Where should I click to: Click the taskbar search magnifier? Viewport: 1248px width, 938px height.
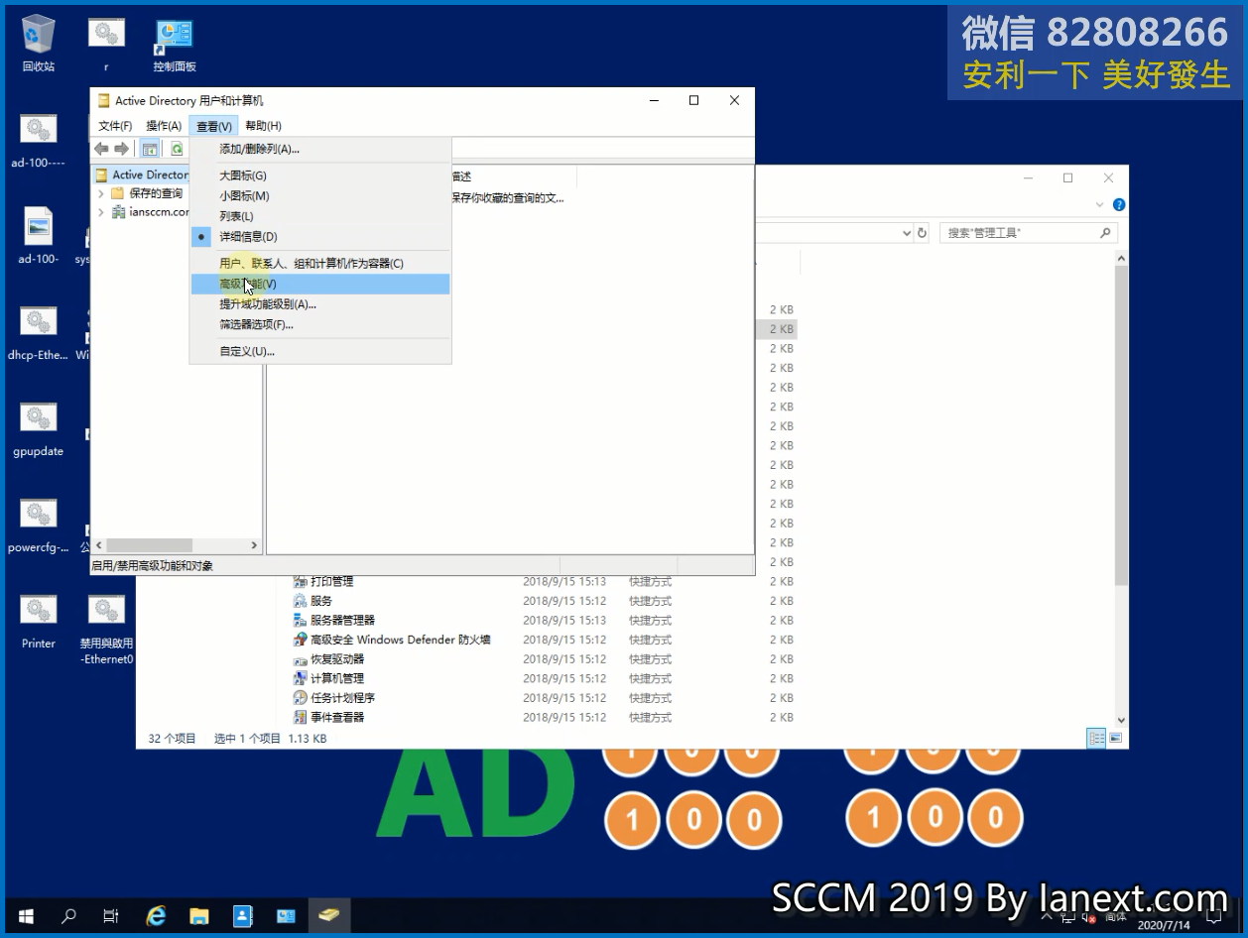(68, 916)
